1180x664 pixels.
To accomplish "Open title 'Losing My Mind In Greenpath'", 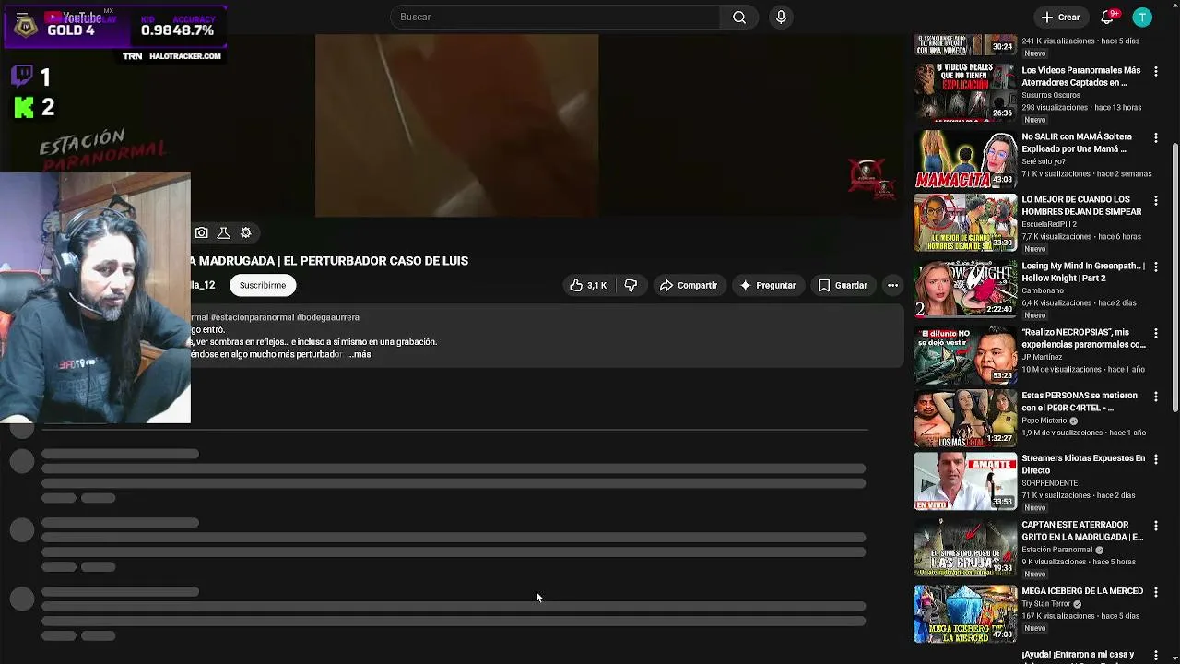I will pyautogui.click(x=1083, y=272).
